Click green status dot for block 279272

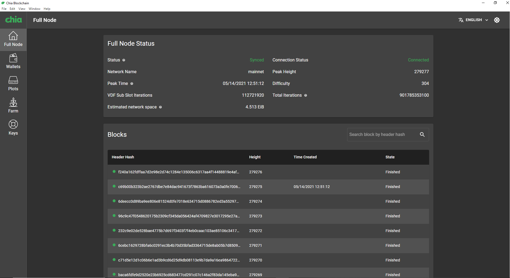click(114, 230)
